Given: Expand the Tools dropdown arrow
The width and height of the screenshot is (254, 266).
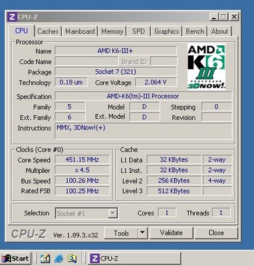Looking at the screenshot, I should (x=143, y=233).
